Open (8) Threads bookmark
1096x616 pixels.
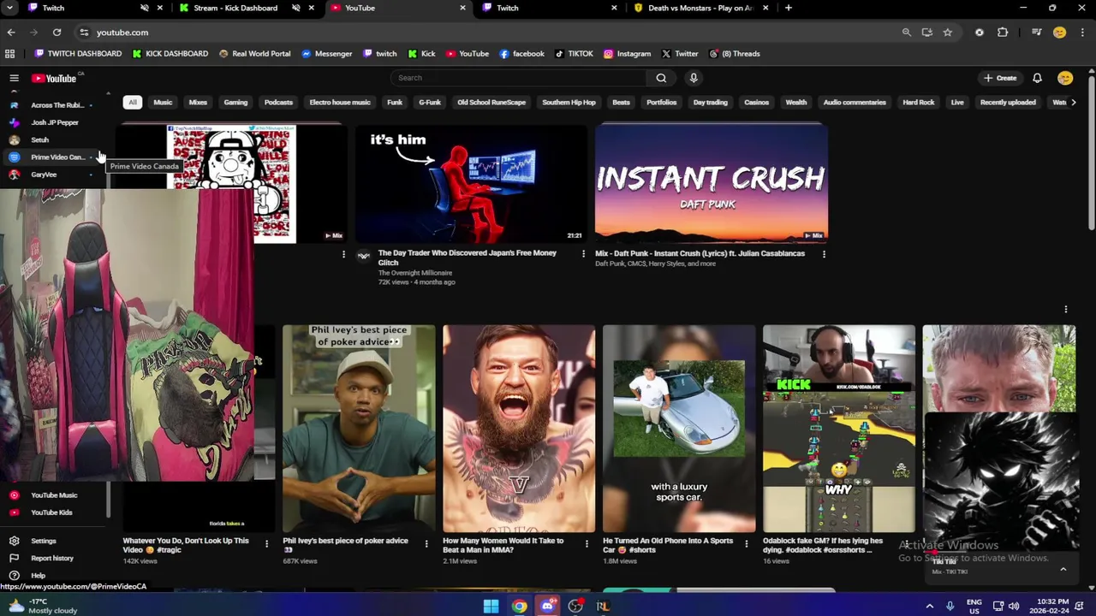coord(734,54)
